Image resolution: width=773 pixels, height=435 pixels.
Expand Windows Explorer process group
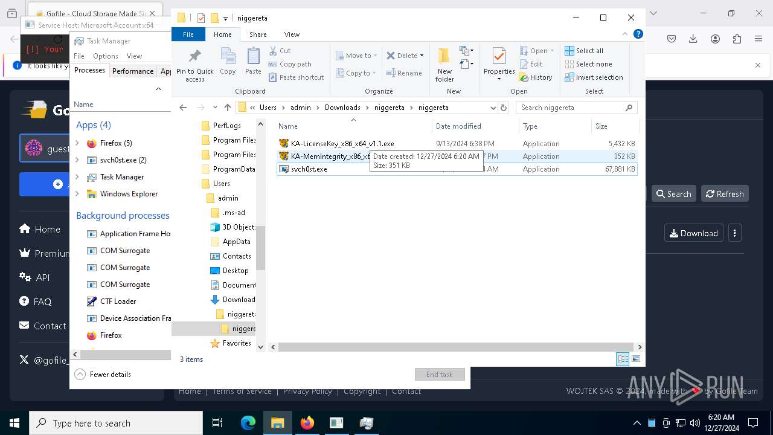[x=77, y=194]
